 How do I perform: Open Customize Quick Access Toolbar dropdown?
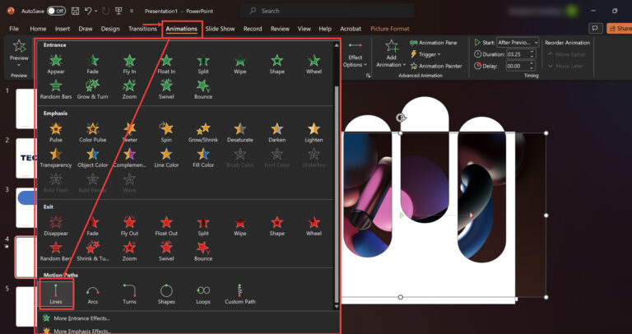click(132, 12)
